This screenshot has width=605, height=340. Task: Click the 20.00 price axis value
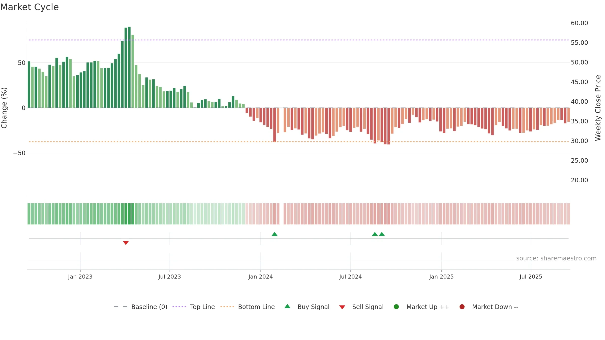click(579, 180)
